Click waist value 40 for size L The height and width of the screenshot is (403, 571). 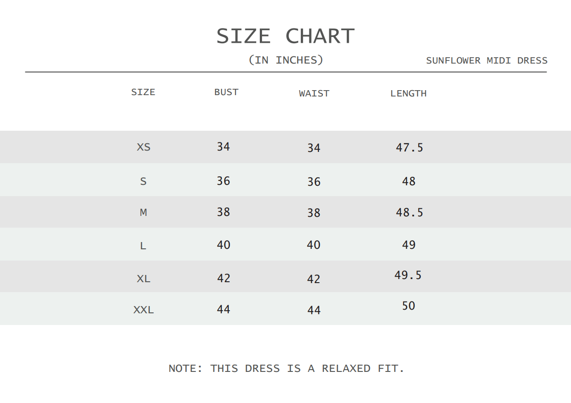pyautogui.click(x=313, y=245)
